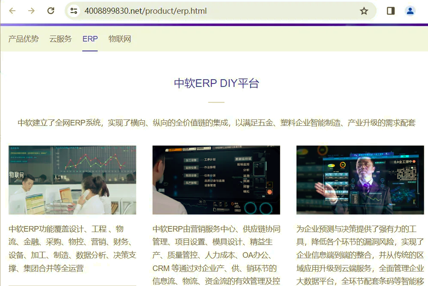Image resolution: width=428 pixels, height=286 pixels.
Task: Open the site information icon
Action: point(74,11)
